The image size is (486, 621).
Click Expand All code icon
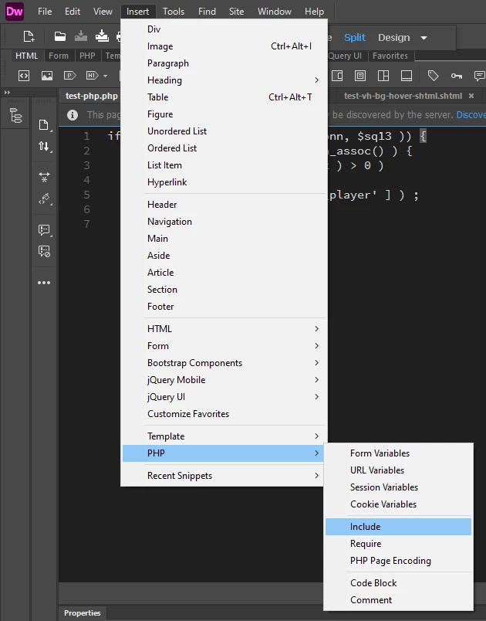click(44, 177)
